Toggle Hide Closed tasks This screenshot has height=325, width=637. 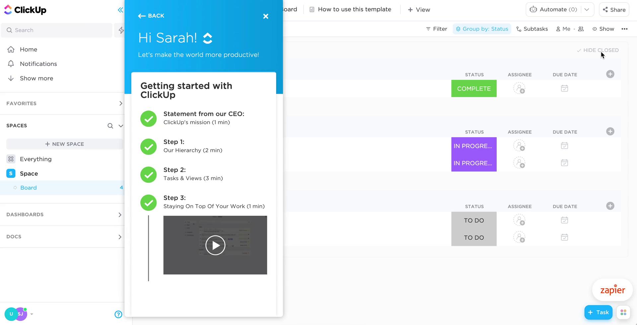tap(598, 50)
